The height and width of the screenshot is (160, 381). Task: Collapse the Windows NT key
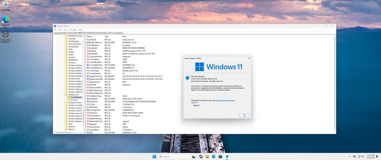tap(65, 95)
